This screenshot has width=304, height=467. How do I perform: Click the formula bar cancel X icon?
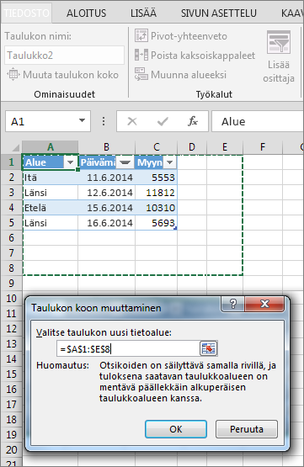132,121
